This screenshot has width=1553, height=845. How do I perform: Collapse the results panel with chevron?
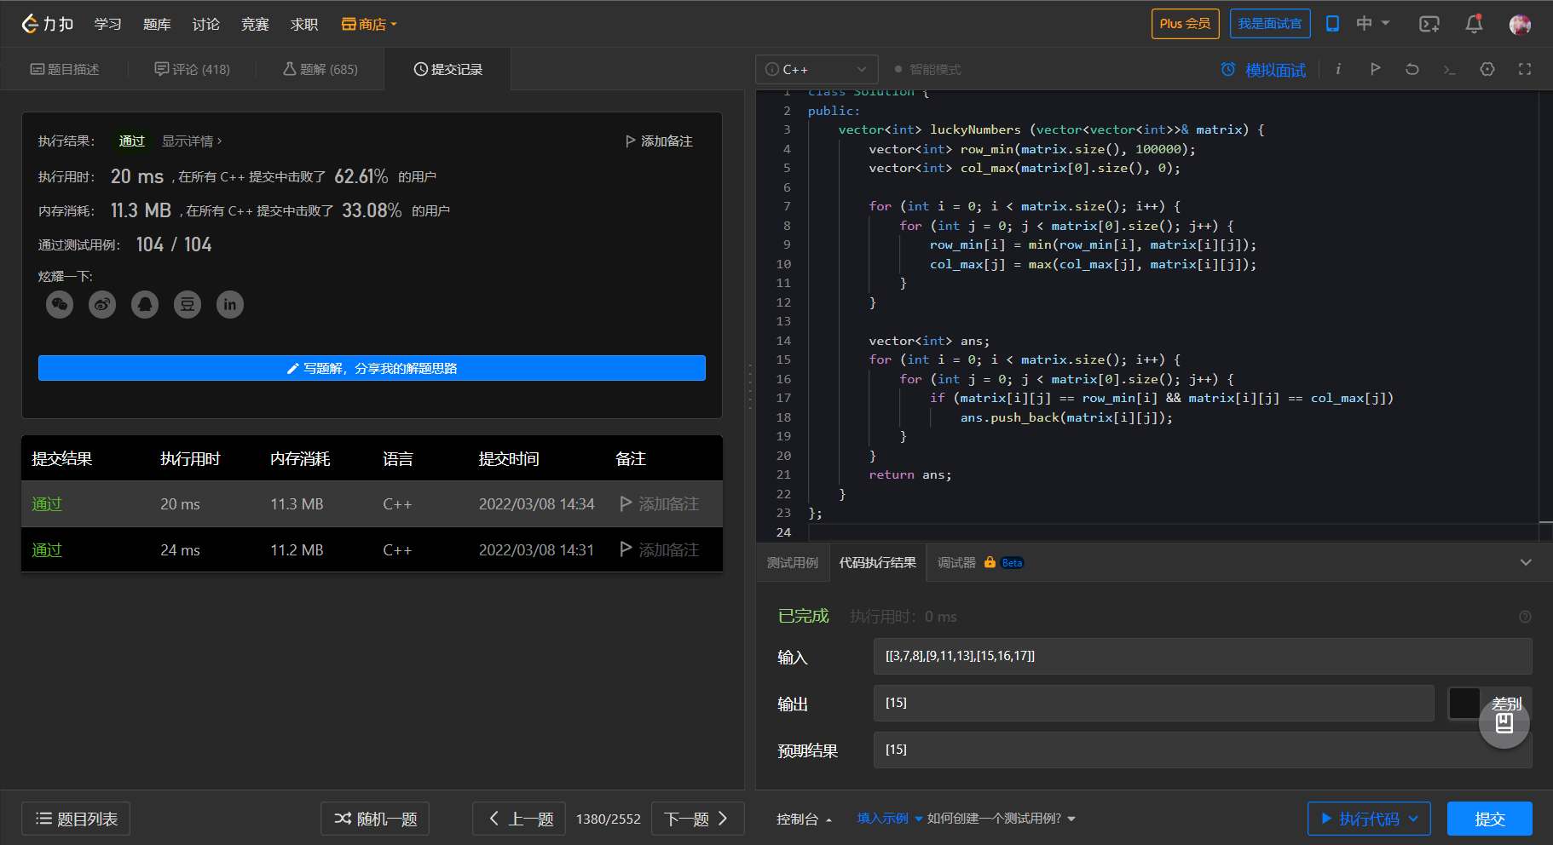click(x=1526, y=562)
